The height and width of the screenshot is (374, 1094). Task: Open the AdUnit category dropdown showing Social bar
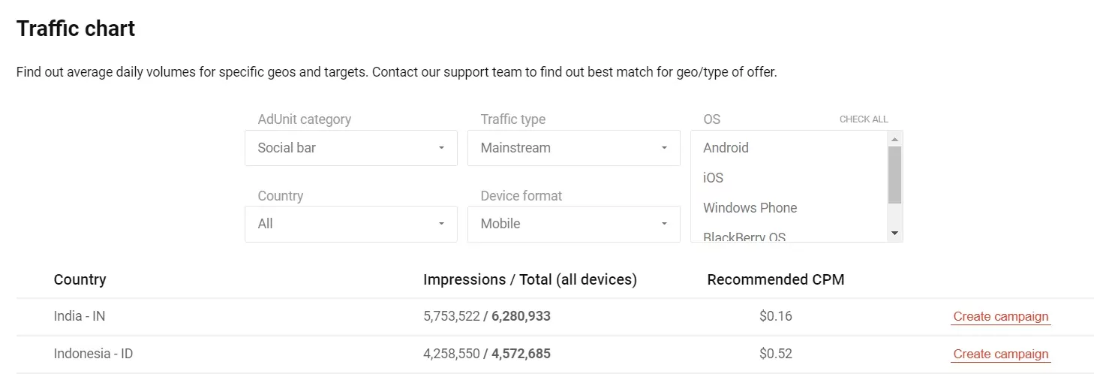[350, 148]
